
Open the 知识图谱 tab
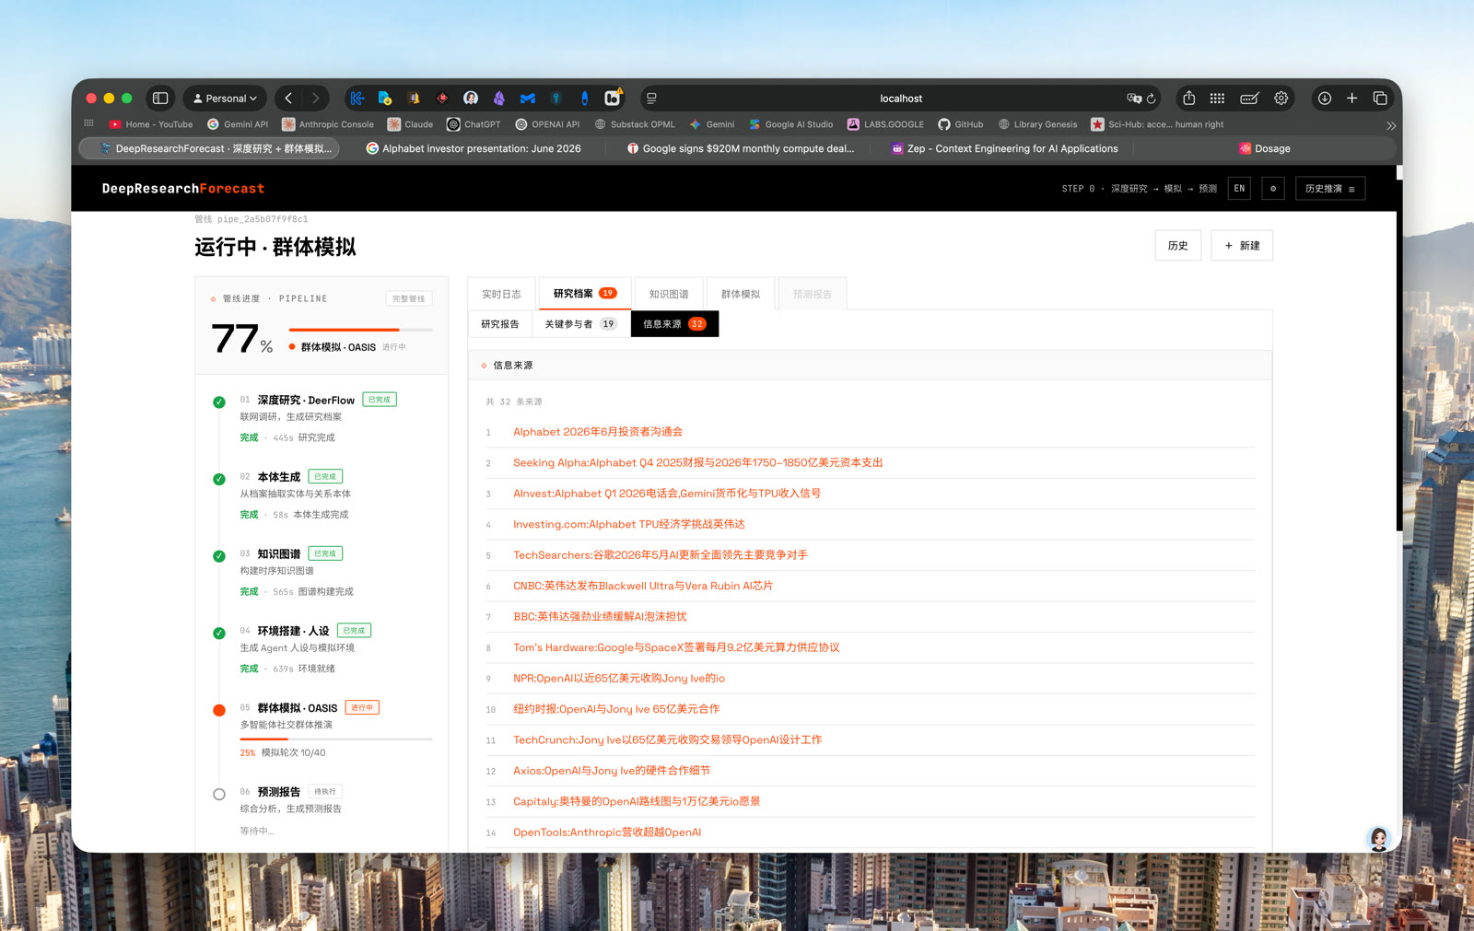click(669, 294)
